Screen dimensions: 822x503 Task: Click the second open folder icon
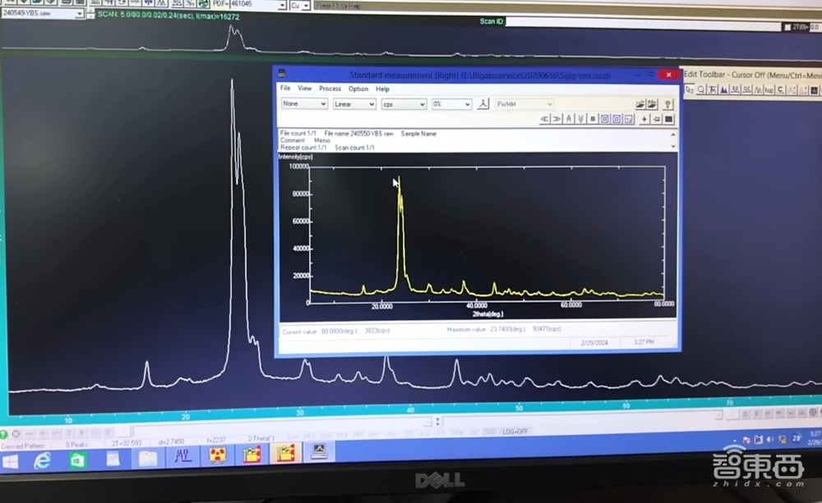[653, 104]
